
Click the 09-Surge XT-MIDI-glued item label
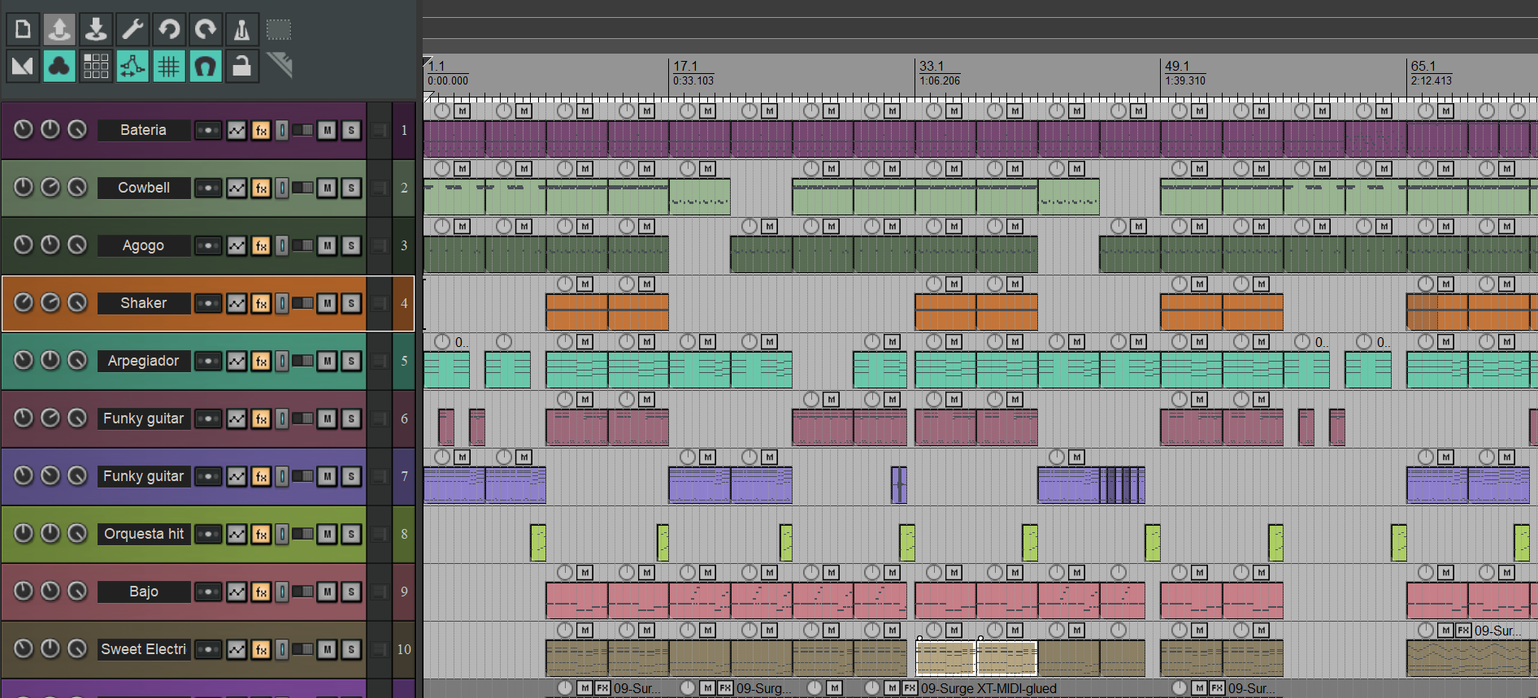point(988,688)
